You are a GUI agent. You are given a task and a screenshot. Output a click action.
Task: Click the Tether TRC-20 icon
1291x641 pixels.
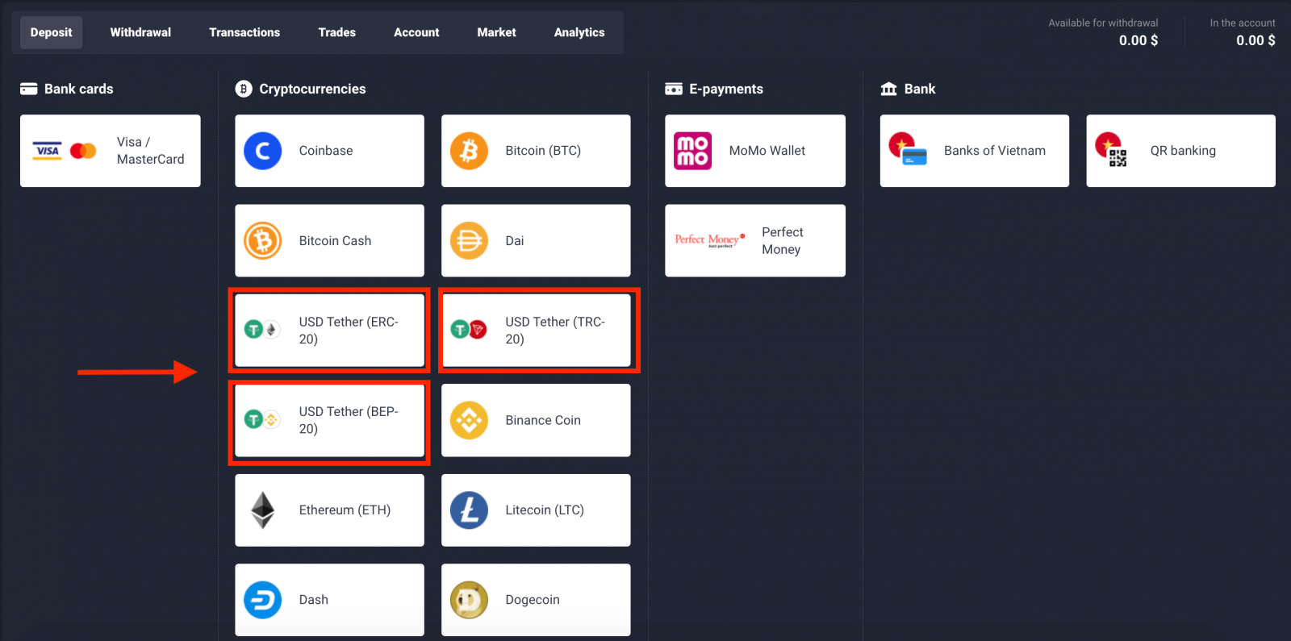[469, 329]
